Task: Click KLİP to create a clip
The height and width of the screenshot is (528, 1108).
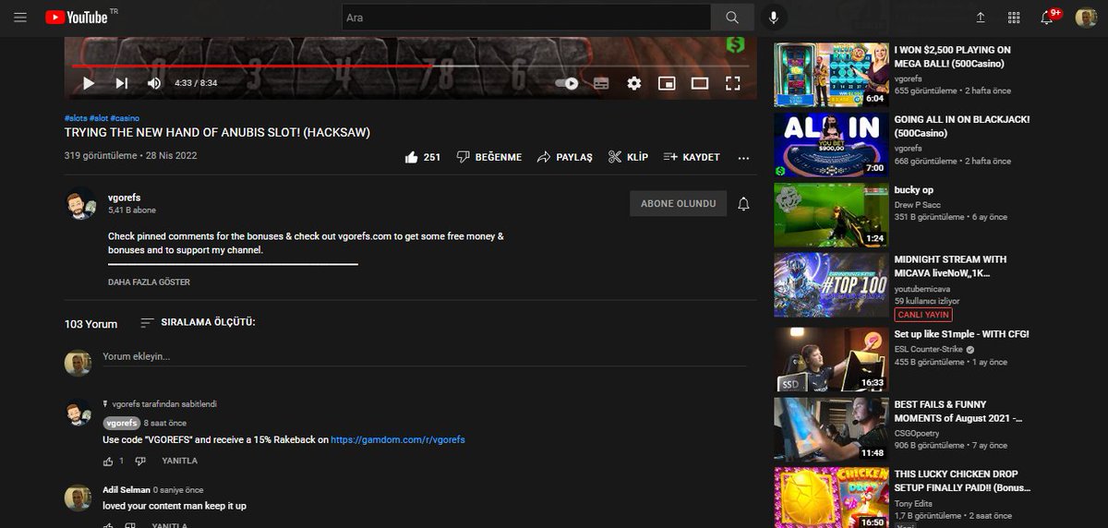Action: point(628,157)
